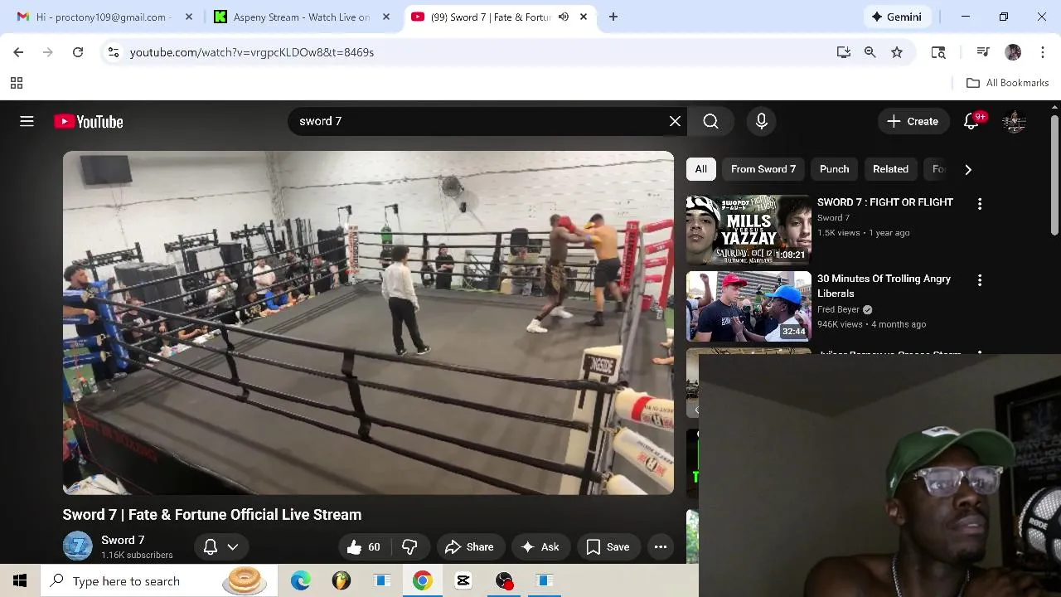Image resolution: width=1061 pixels, height=597 pixels.
Task: Dislike the video with thumbs down
Action: [x=409, y=546]
